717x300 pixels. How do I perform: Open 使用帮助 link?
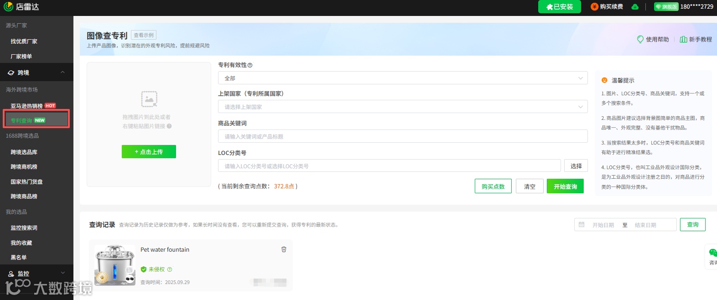653,40
